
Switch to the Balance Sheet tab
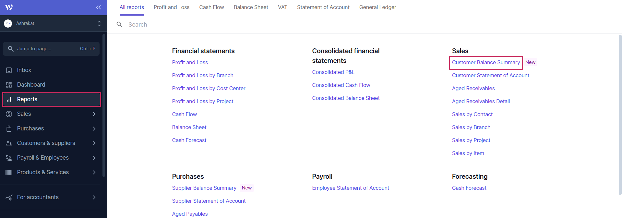pyautogui.click(x=251, y=7)
